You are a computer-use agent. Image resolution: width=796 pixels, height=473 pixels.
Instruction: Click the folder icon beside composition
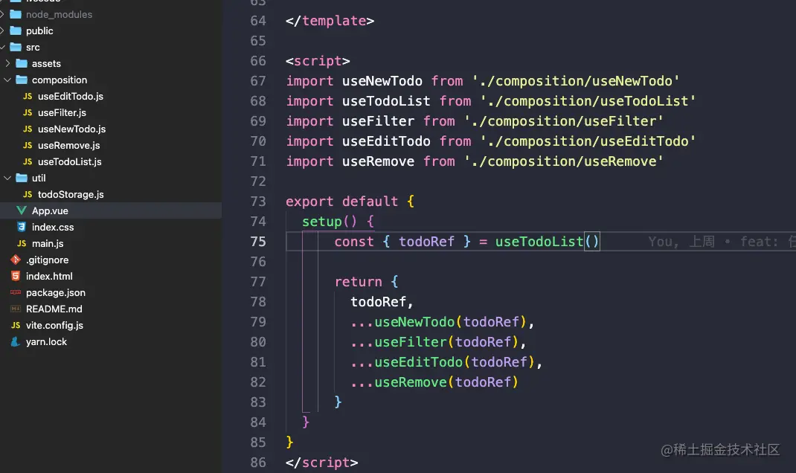(x=22, y=80)
